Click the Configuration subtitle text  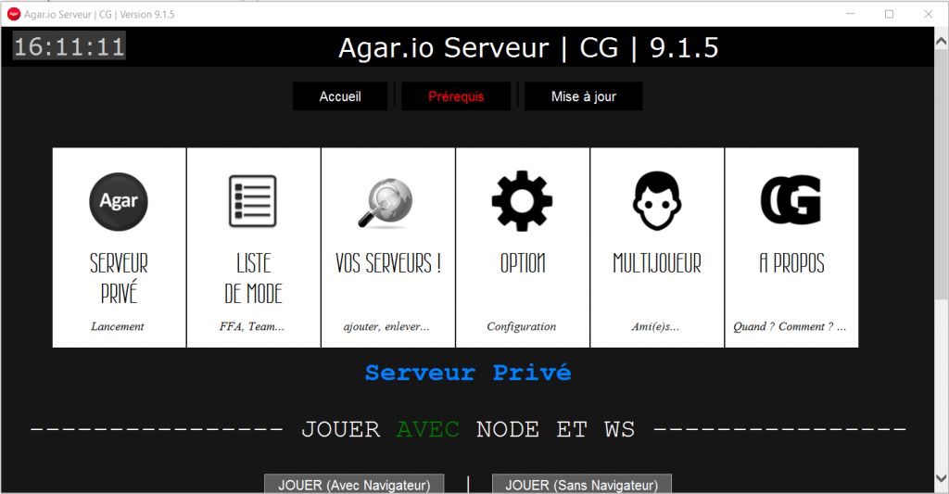click(521, 327)
